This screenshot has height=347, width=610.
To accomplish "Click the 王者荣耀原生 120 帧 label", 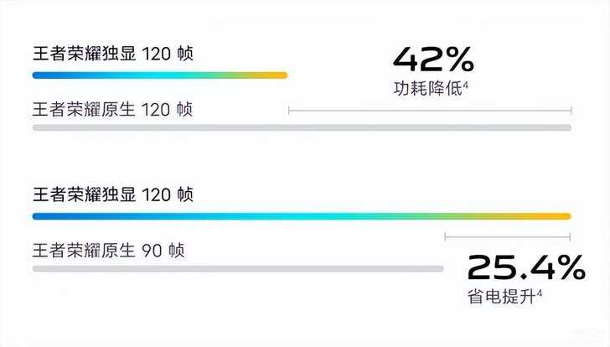I will tap(112, 109).
